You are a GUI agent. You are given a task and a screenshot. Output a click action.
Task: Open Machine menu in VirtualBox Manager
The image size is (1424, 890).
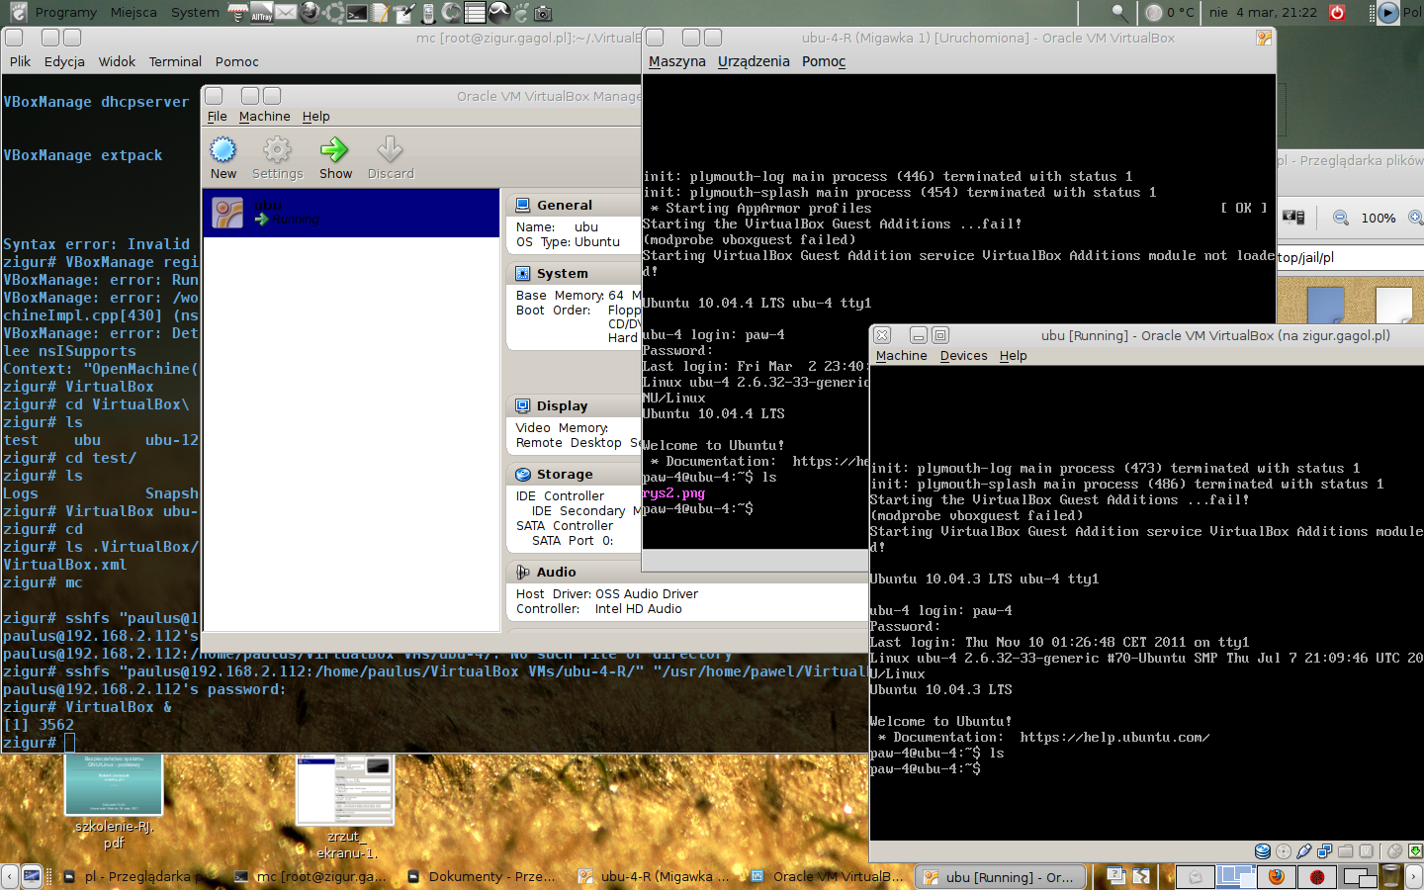(x=264, y=117)
